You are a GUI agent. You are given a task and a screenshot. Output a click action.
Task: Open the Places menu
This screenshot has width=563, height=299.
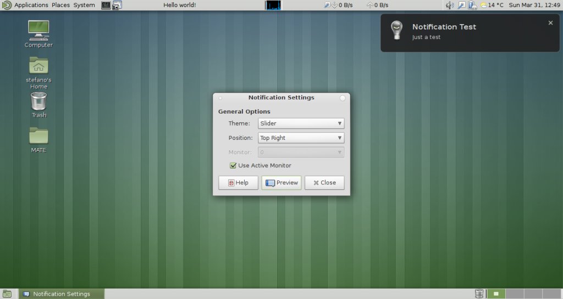60,5
